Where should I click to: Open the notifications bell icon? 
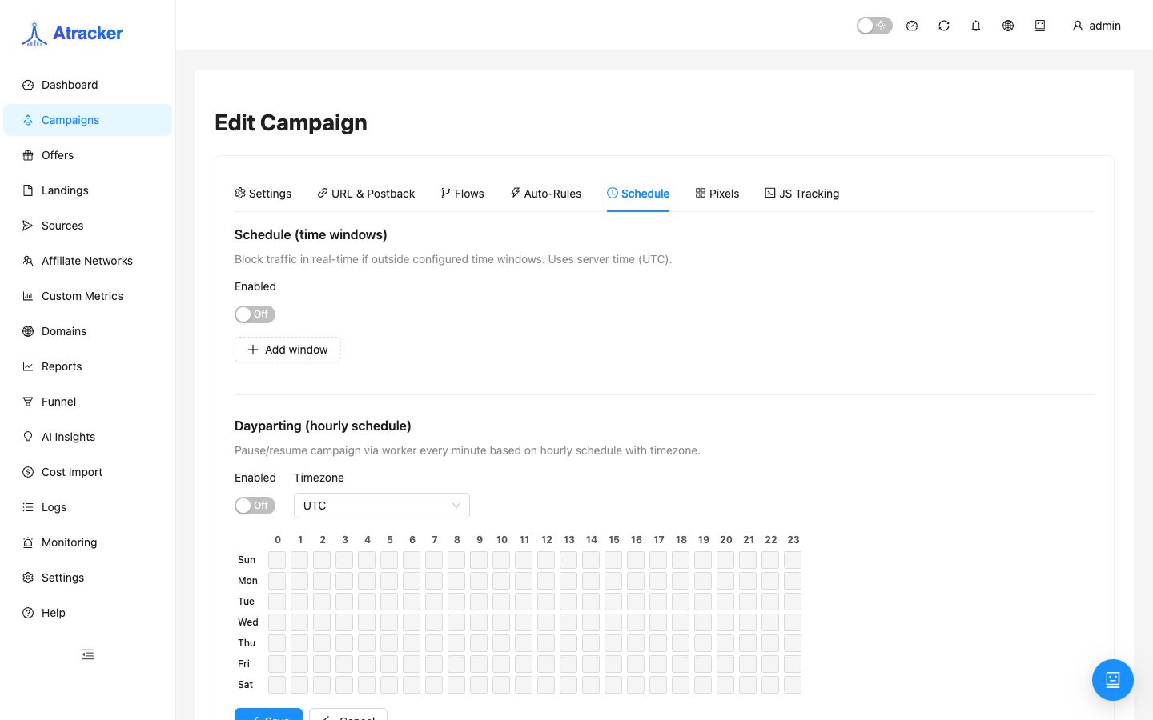point(976,26)
